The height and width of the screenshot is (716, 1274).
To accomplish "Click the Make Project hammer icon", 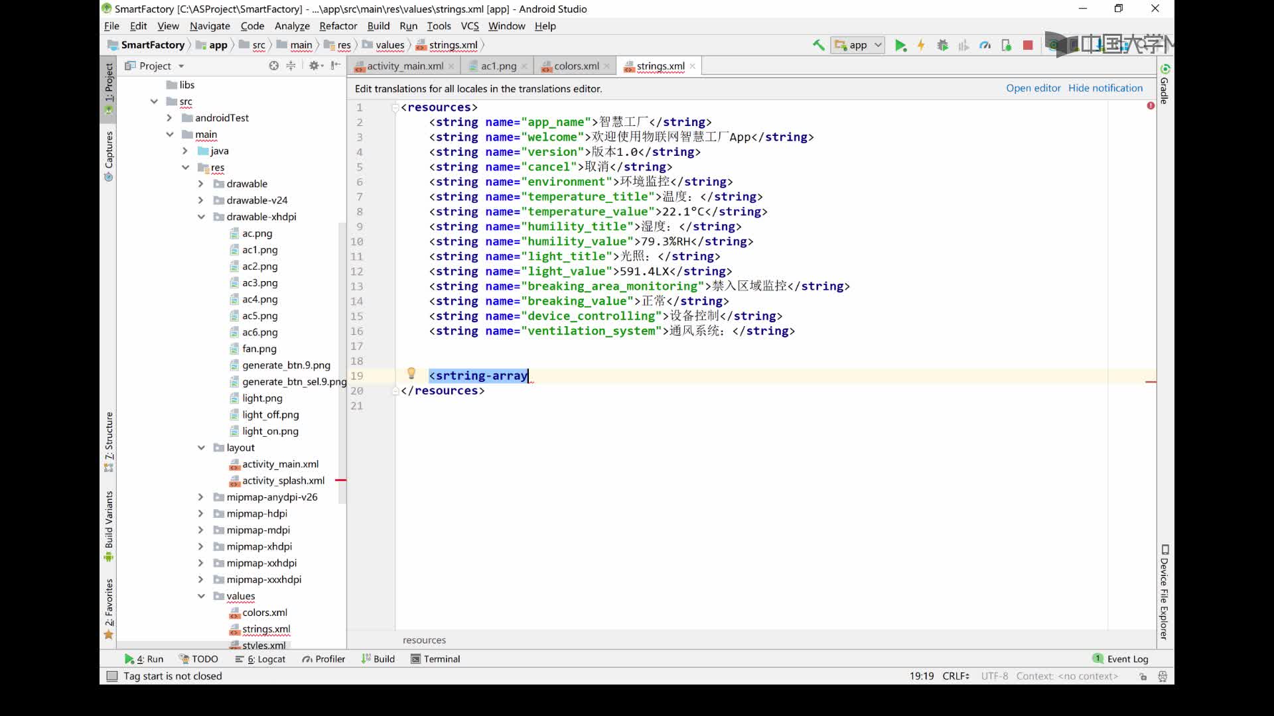I will pyautogui.click(x=818, y=45).
